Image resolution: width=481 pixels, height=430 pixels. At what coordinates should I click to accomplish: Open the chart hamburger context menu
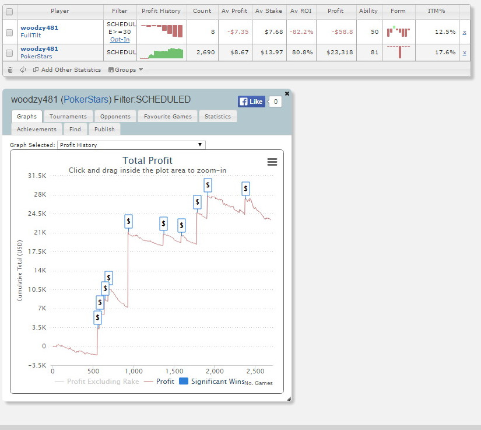(272, 162)
